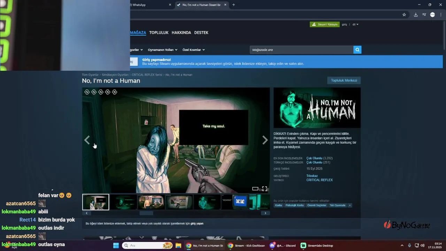This screenshot has height=251, width=446.
Task: Open HAKKINDA menu item
Action: pos(181,32)
